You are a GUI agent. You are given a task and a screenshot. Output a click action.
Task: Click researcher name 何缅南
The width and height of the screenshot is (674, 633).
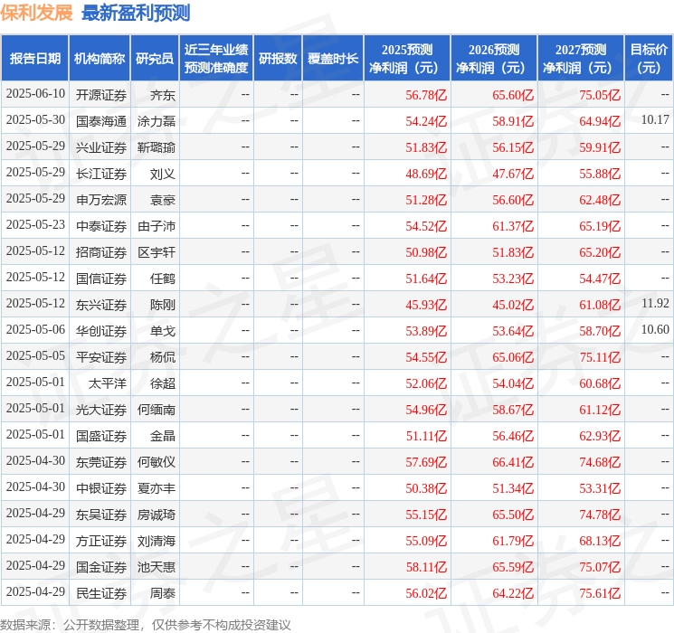click(157, 410)
